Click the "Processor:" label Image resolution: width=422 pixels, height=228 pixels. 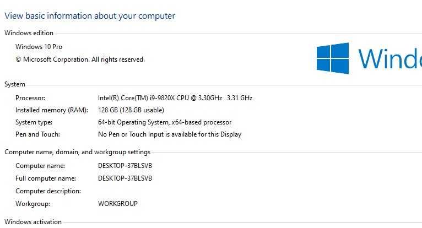click(30, 98)
